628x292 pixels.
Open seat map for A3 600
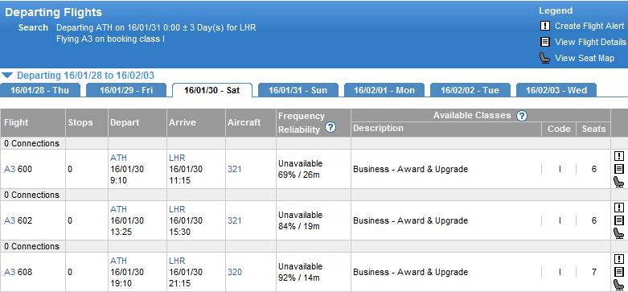619,182
